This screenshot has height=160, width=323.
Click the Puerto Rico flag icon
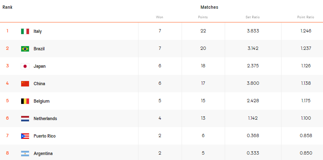(25, 136)
